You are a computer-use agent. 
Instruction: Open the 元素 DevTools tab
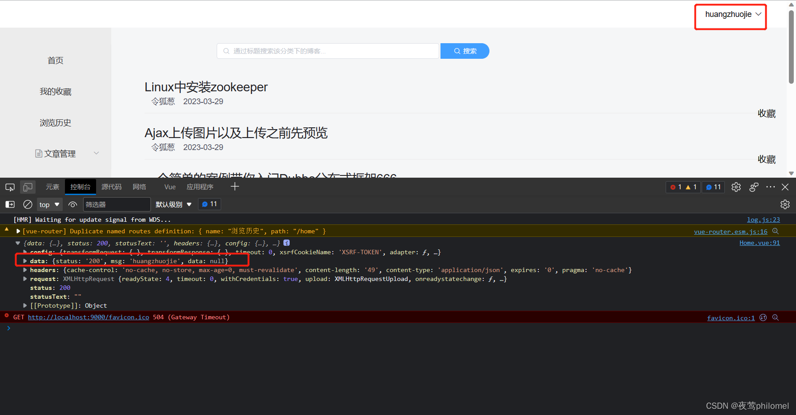click(52, 187)
